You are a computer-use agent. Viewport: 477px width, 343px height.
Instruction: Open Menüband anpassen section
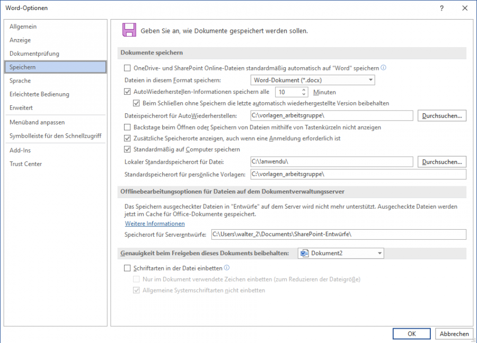tap(37, 122)
